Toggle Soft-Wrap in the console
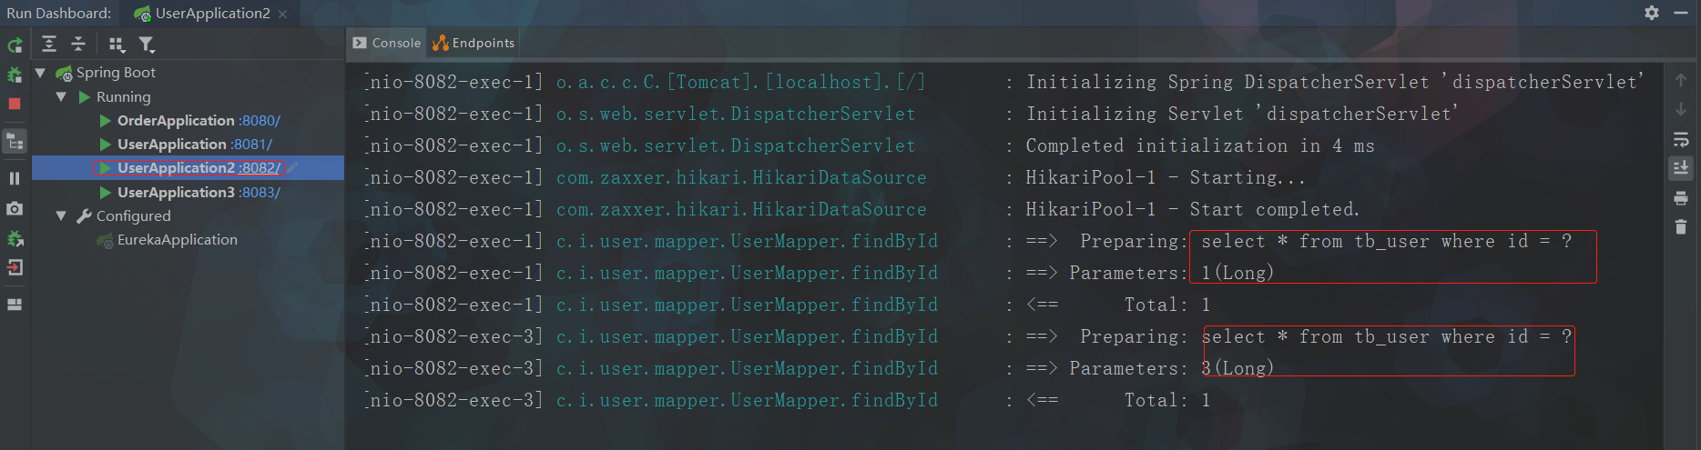Viewport: 1701px width, 450px height. coord(1681,139)
